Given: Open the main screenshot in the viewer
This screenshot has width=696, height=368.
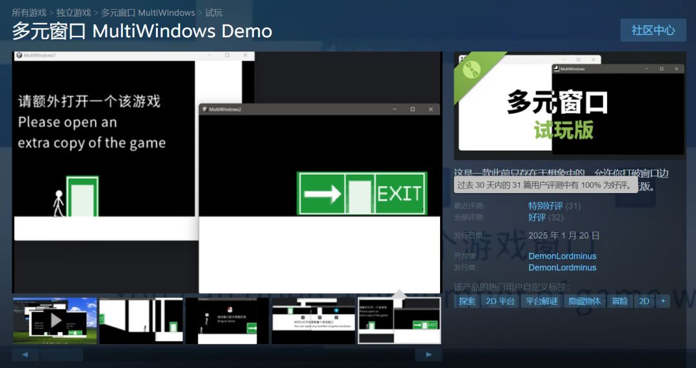Looking at the screenshot, I should point(227,172).
